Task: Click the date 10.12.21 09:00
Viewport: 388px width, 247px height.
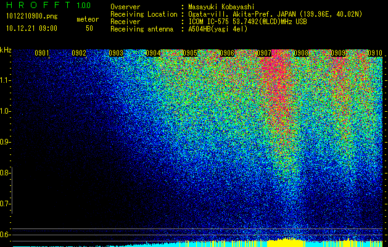Action: coord(31,28)
